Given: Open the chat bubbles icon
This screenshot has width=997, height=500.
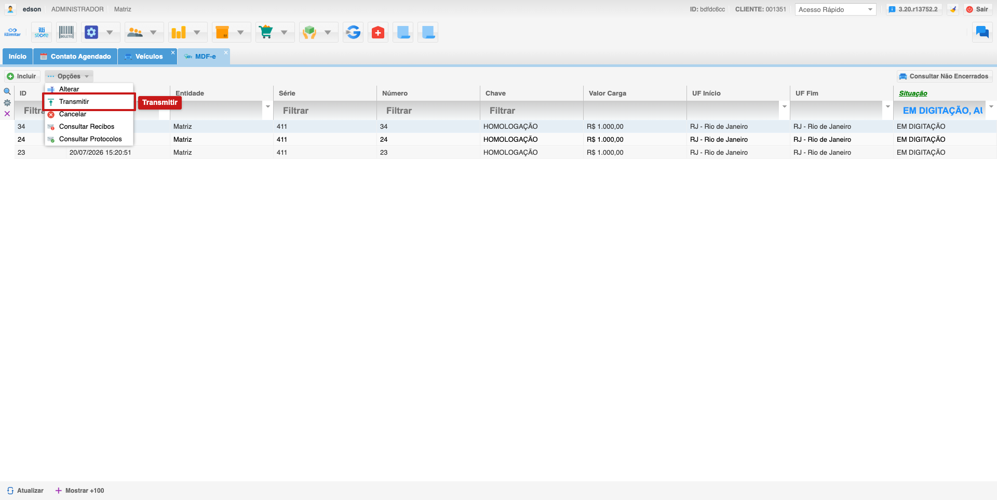Looking at the screenshot, I should [982, 32].
